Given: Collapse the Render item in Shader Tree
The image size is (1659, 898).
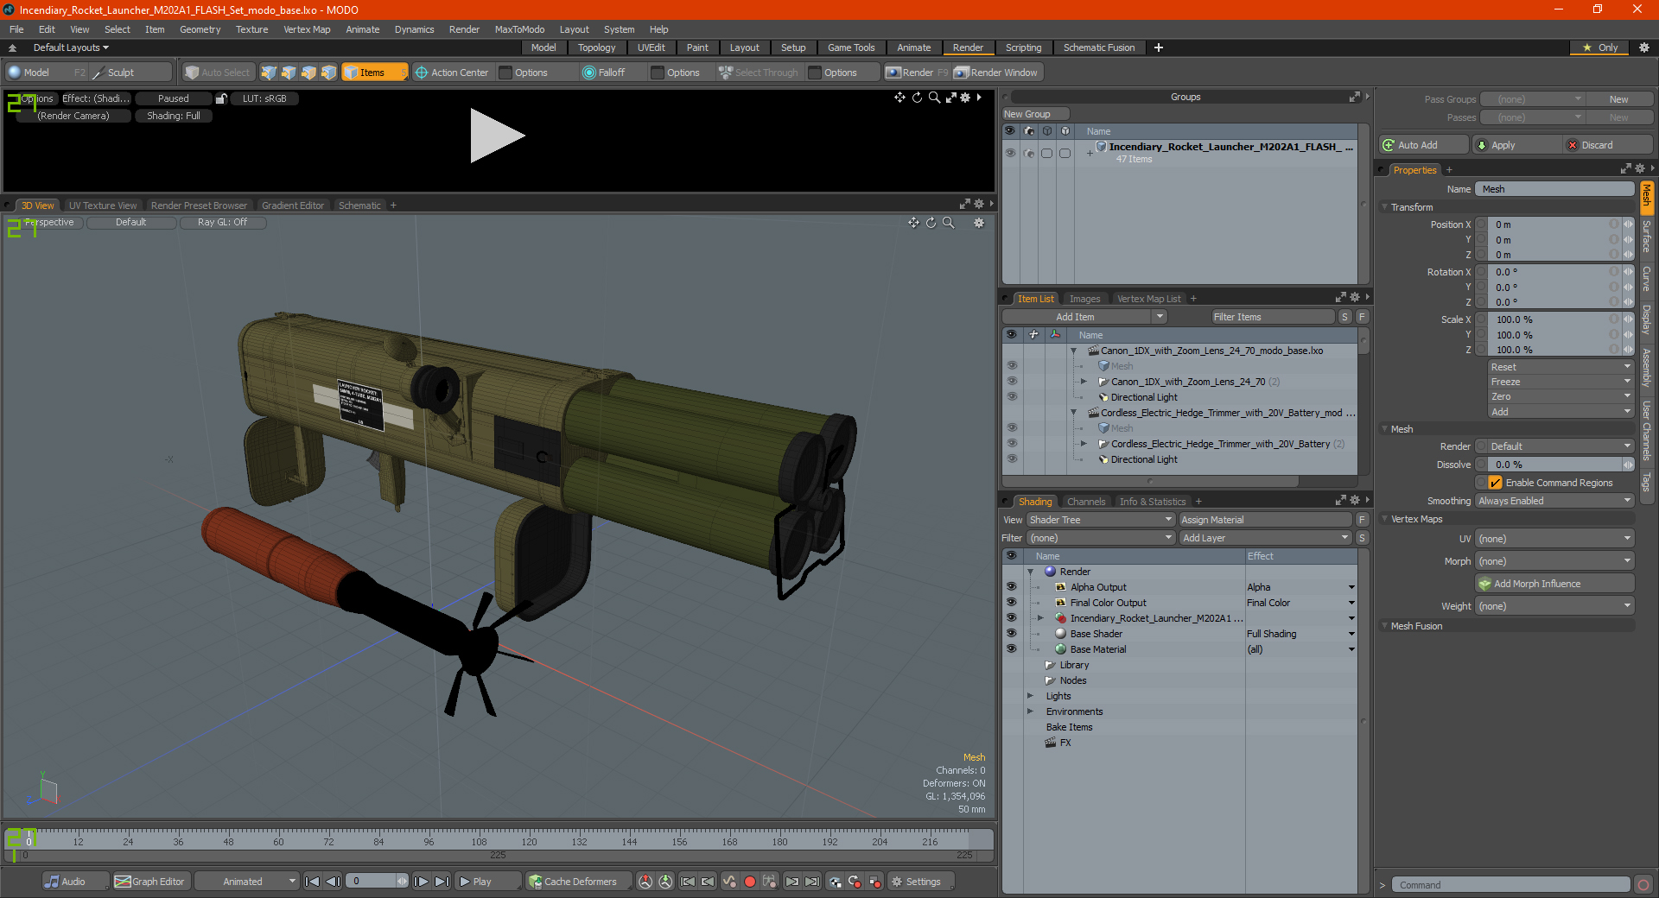Looking at the screenshot, I should tap(1030, 572).
